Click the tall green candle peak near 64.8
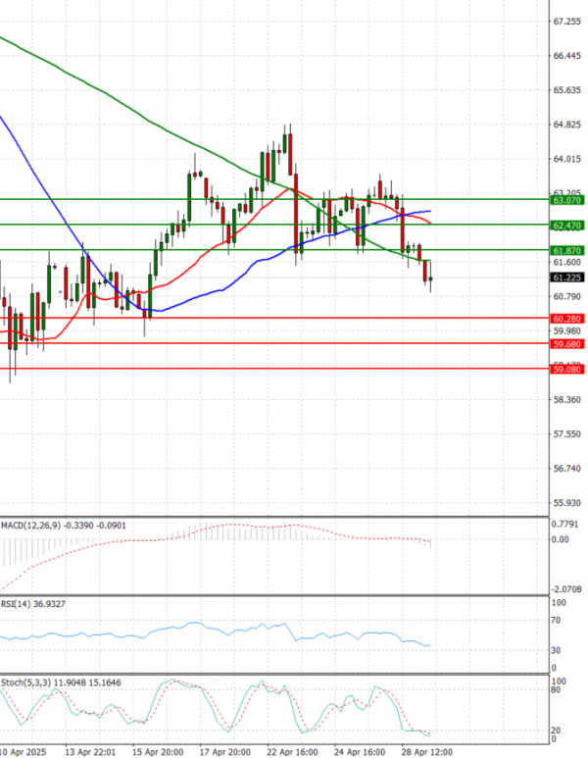The image size is (588, 758). coord(287,142)
